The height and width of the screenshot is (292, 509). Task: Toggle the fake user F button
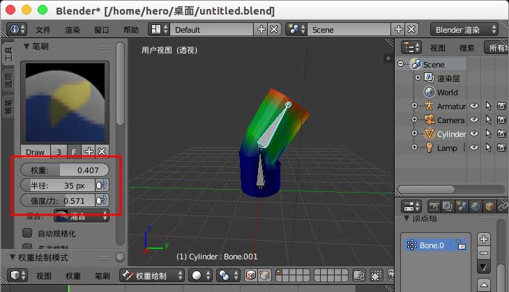(x=75, y=152)
